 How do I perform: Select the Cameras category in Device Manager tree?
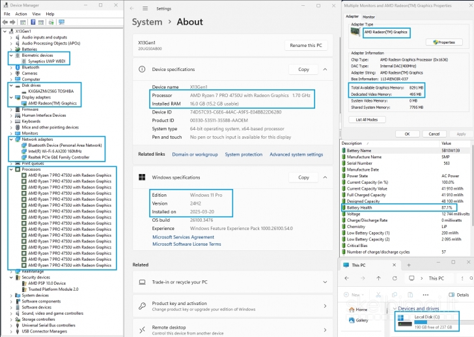pyautogui.click(x=30, y=73)
